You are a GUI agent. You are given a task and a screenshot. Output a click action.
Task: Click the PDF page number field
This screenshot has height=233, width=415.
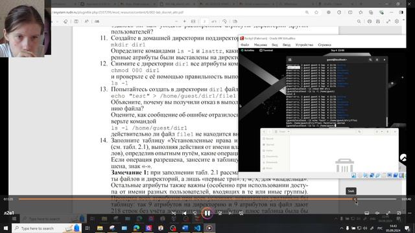click(x=204, y=21)
